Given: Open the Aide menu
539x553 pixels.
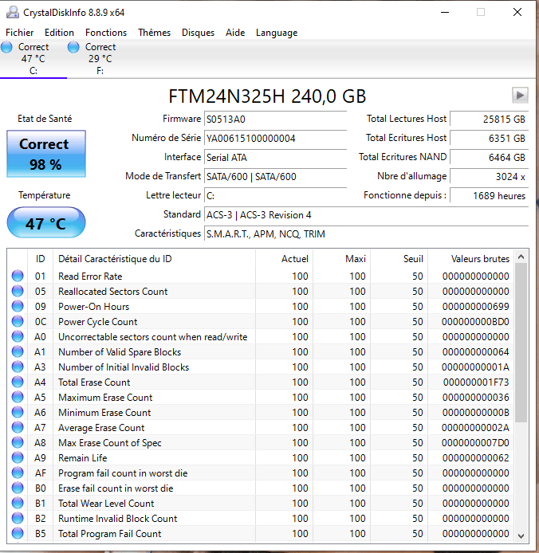Looking at the screenshot, I should pos(235,33).
